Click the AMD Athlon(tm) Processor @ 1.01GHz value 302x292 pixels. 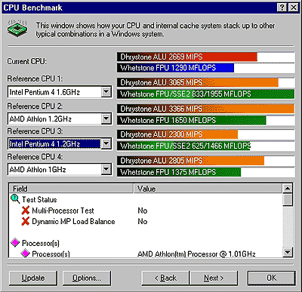(x=196, y=254)
